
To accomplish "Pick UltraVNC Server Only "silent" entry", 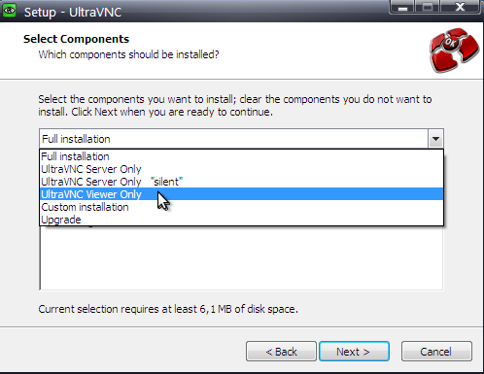I will coord(241,182).
